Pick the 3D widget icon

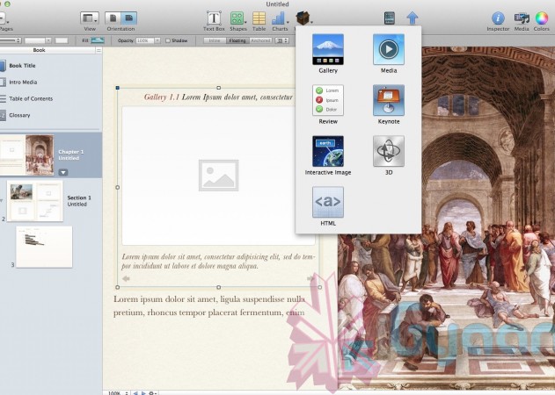click(x=388, y=151)
